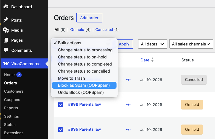
Task: Open the All sales channels dropdown
Action: tap(191, 44)
